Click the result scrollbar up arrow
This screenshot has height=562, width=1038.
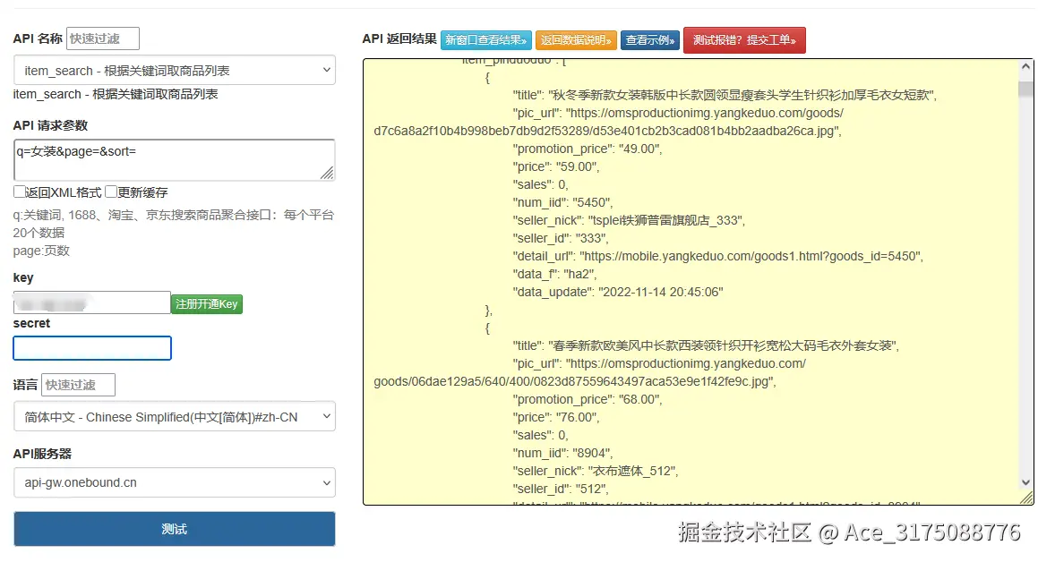(x=1025, y=67)
